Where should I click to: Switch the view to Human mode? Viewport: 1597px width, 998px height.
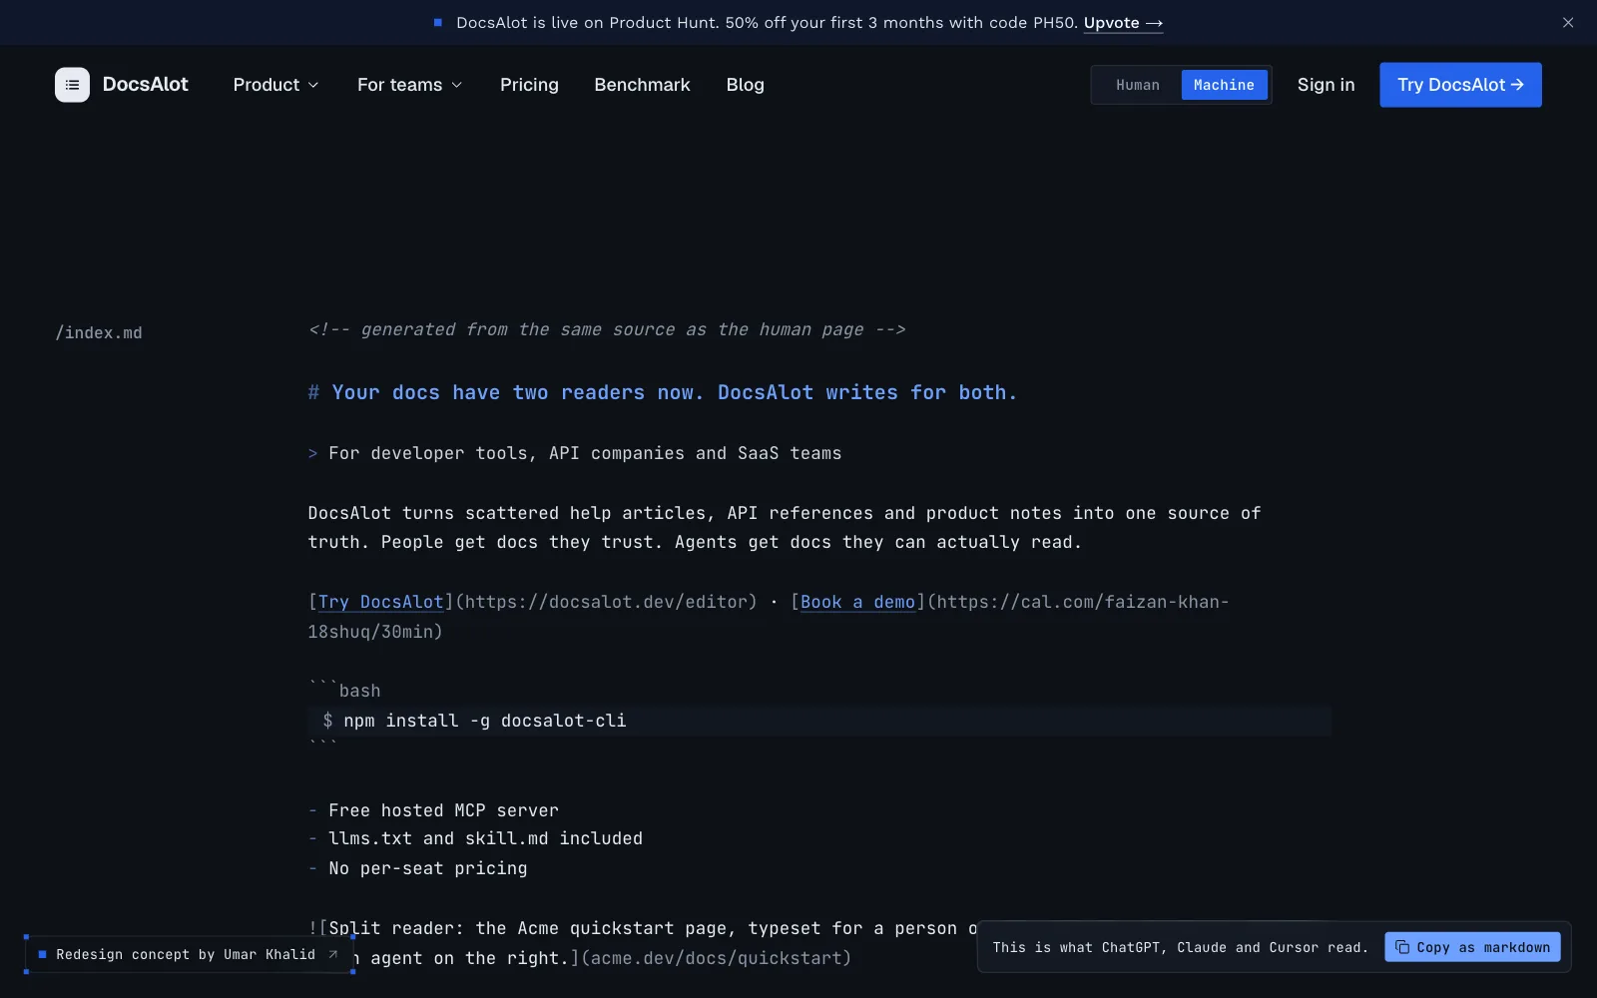click(x=1138, y=85)
